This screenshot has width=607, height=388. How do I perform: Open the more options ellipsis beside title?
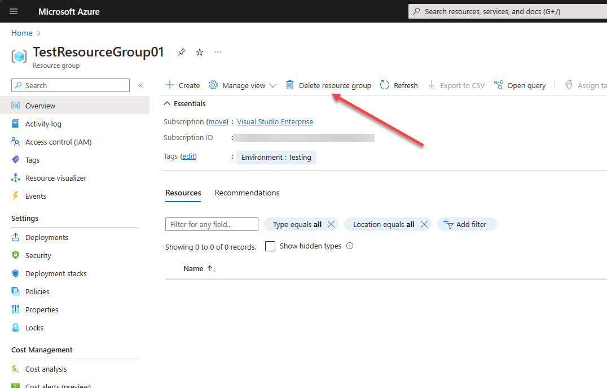[x=218, y=52]
